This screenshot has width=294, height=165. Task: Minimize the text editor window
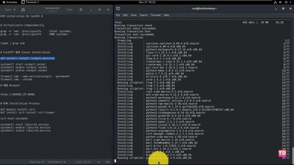tap(91, 10)
